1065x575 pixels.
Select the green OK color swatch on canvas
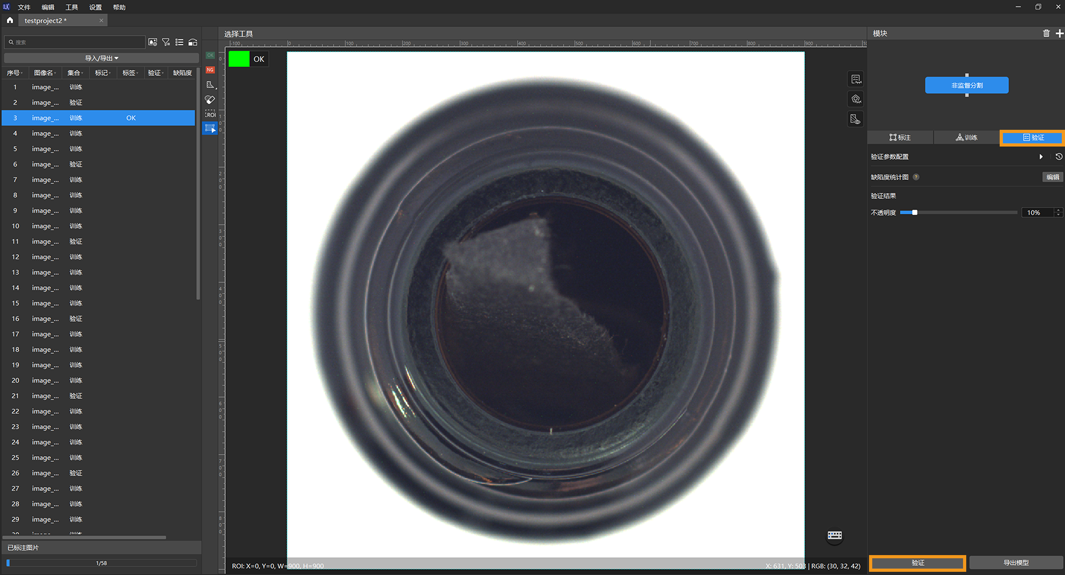coord(239,59)
